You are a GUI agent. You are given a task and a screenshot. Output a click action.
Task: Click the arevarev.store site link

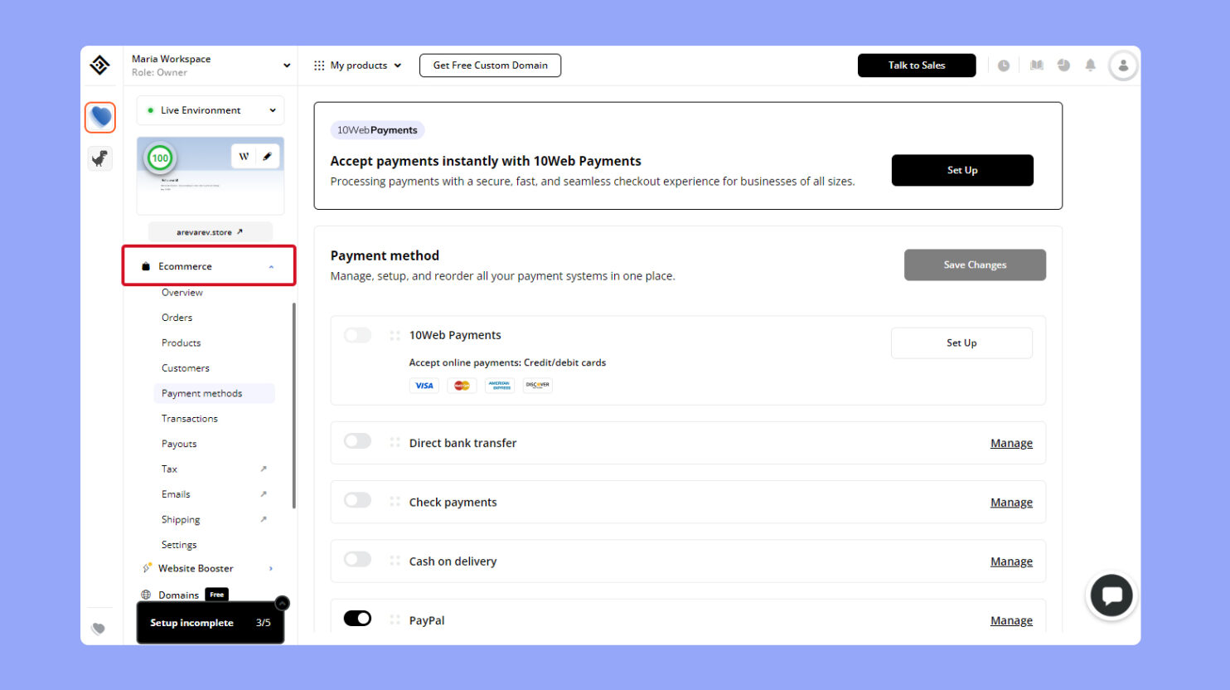click(x=210, y=232)
